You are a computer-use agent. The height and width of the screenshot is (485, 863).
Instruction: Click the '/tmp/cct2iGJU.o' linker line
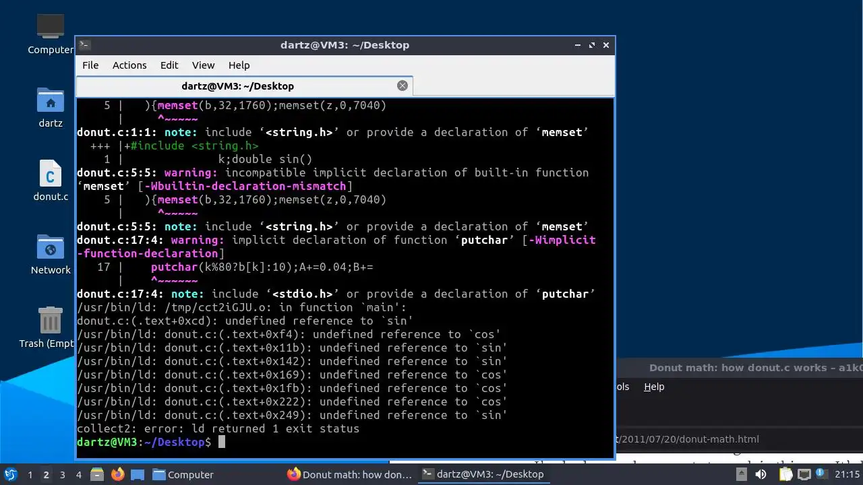click(x=242, y=307)
